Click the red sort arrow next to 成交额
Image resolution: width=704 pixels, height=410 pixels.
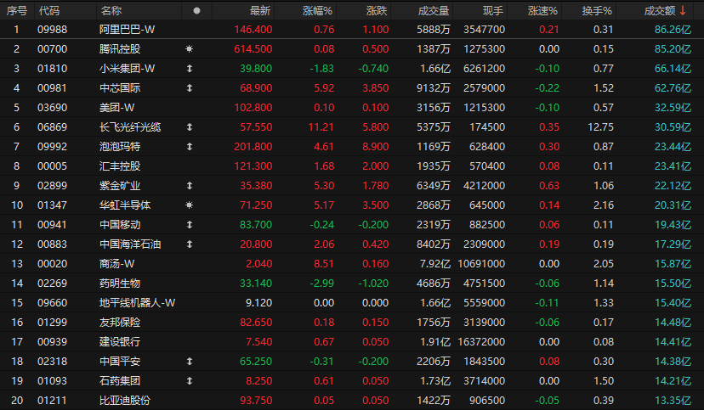coord(683,10)
